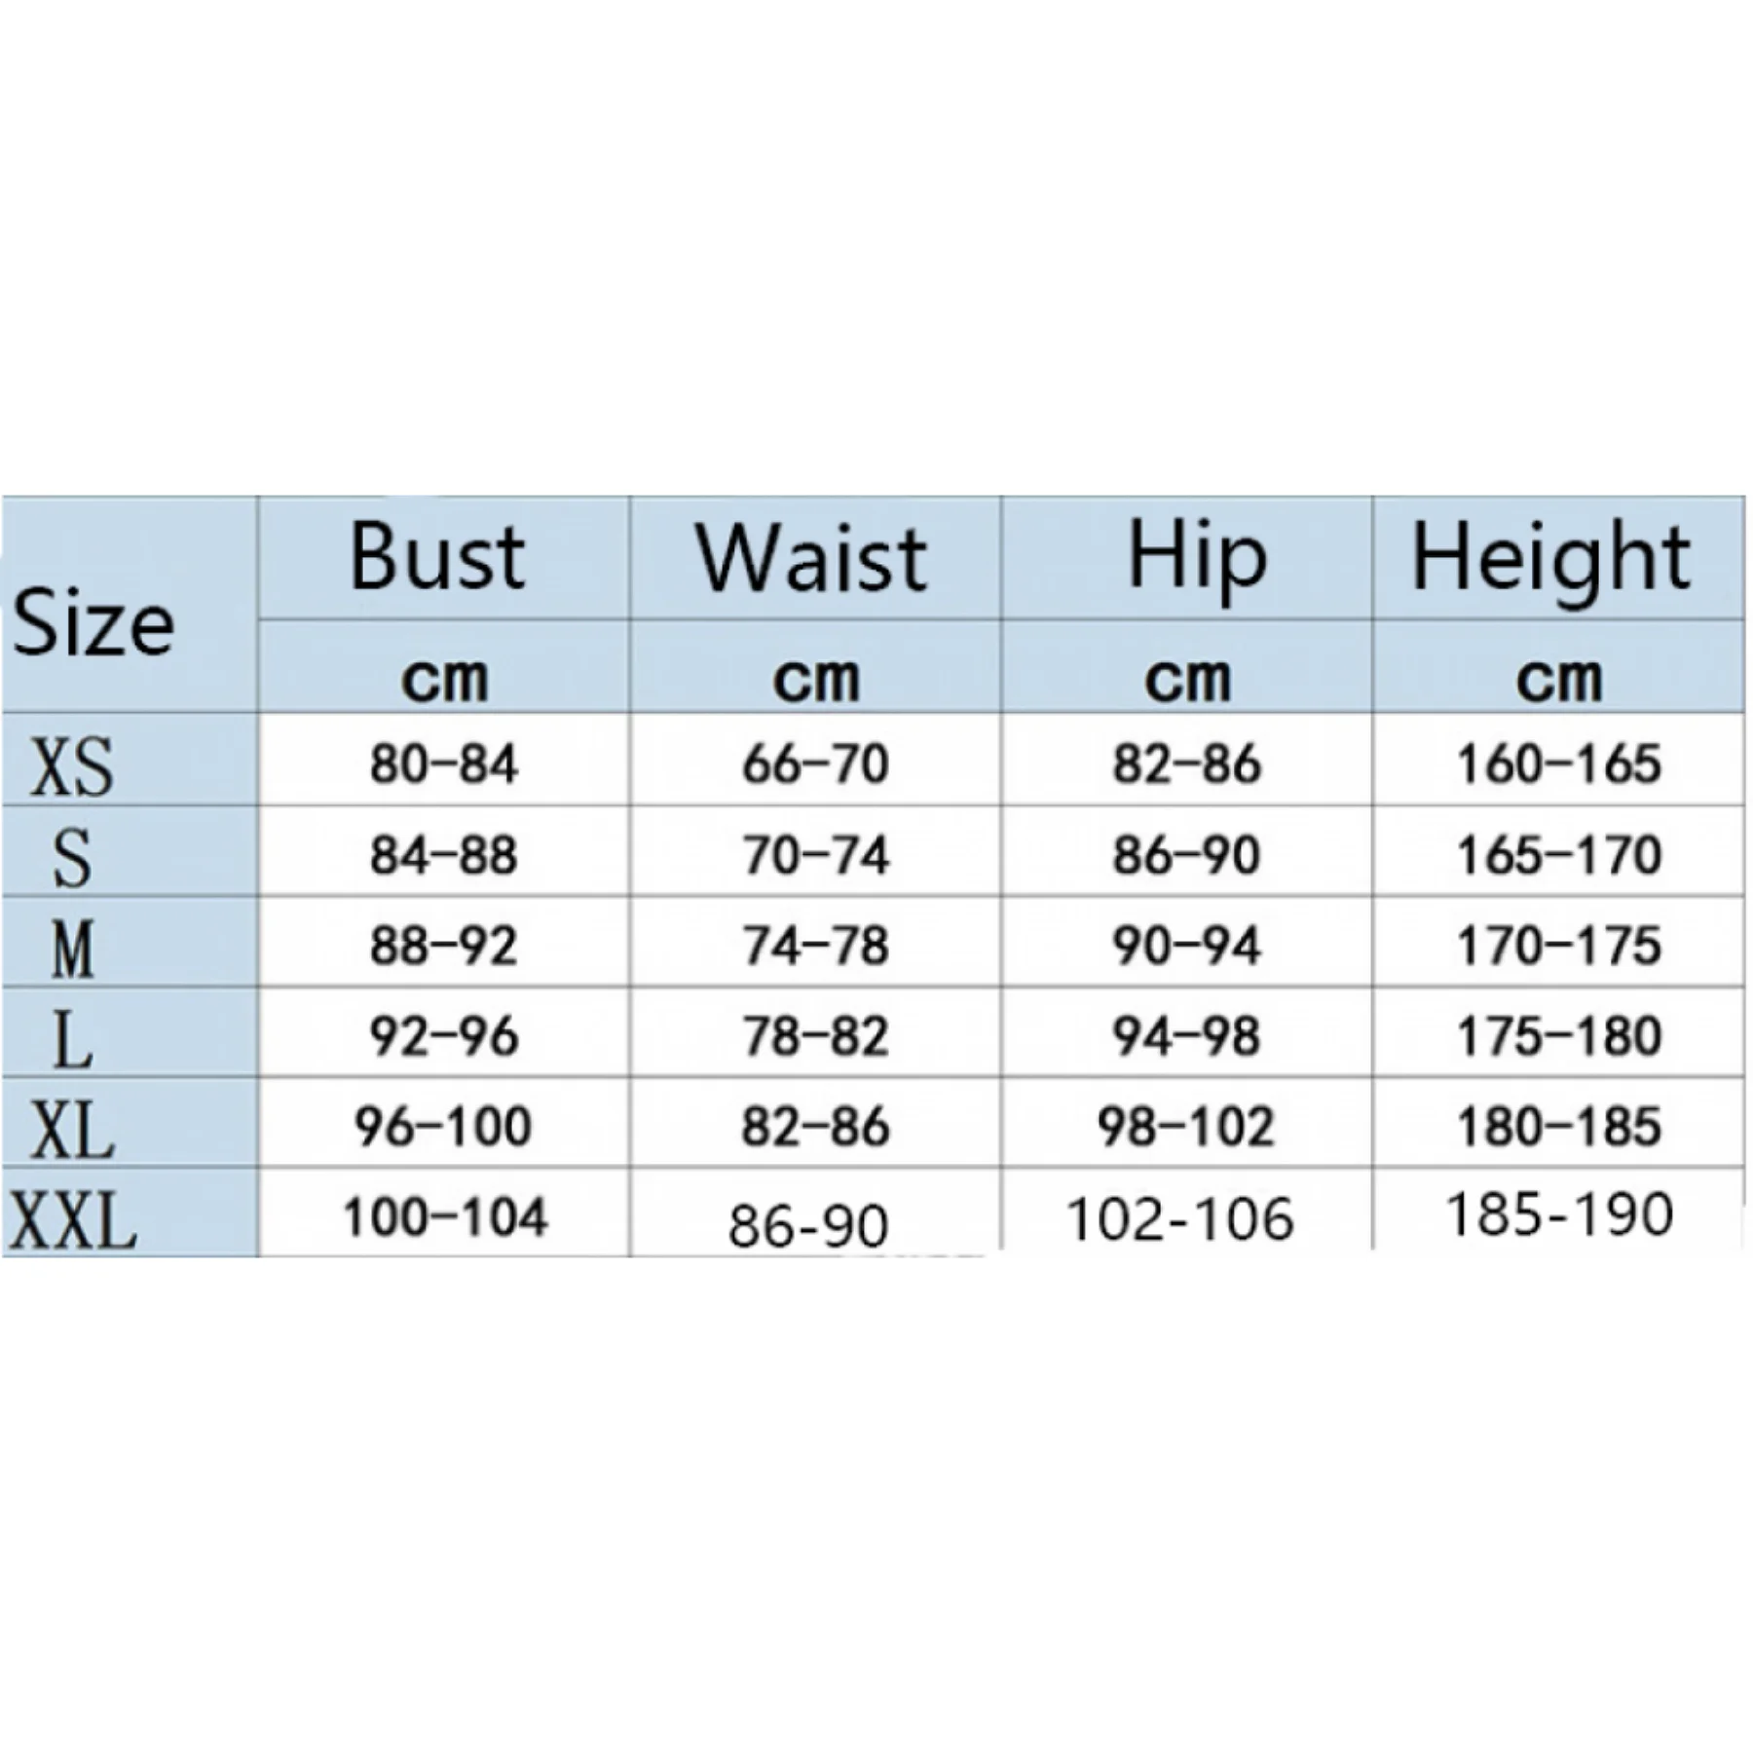Click the Height column header
This screenshot has height=1753, width=1753.
point(1558,557)
